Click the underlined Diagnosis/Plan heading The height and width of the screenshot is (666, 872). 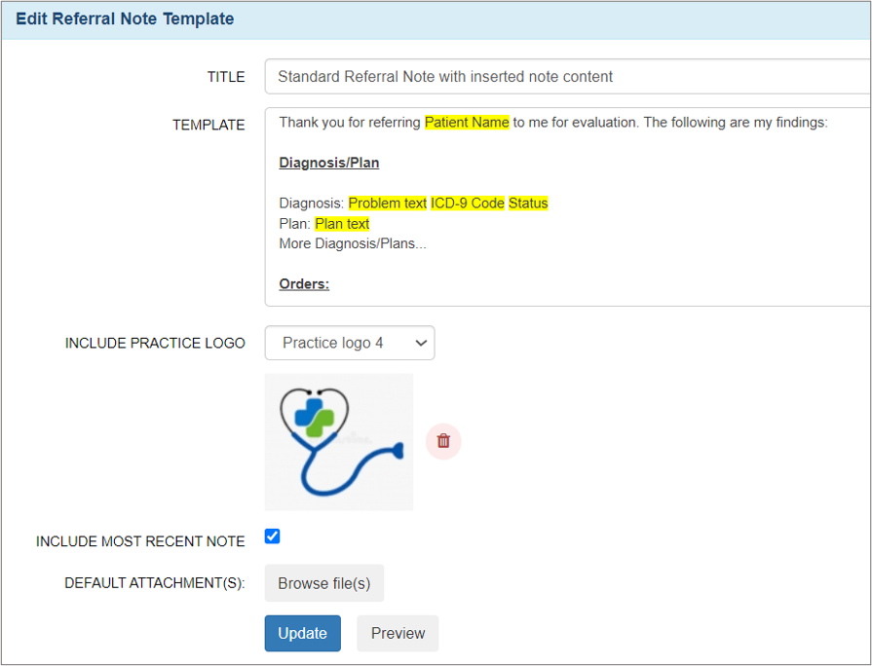click(x=329, y=163)
